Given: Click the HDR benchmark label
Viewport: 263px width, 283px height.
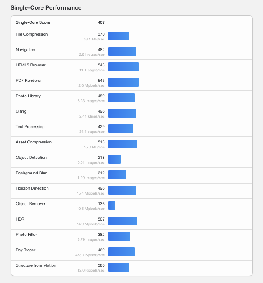Looking at the screenshot, I should tap(20, 219).
